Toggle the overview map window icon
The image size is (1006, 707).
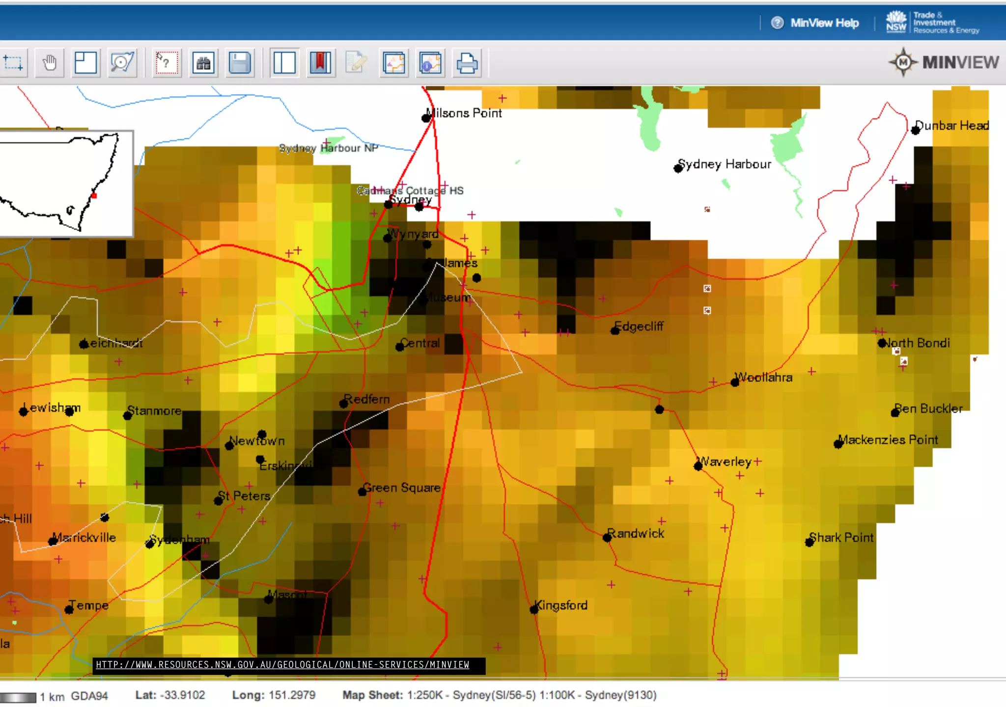(x=85, y=63)
